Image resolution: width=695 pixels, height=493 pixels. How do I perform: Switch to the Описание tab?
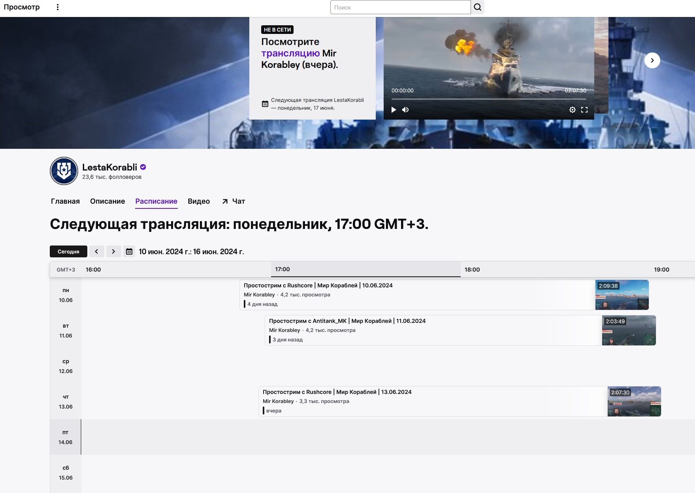click(107, 201)
